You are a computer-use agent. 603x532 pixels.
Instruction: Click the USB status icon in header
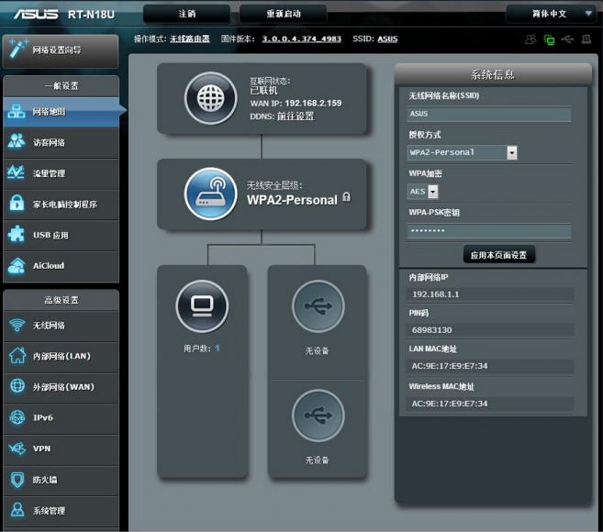pos(567,39)
